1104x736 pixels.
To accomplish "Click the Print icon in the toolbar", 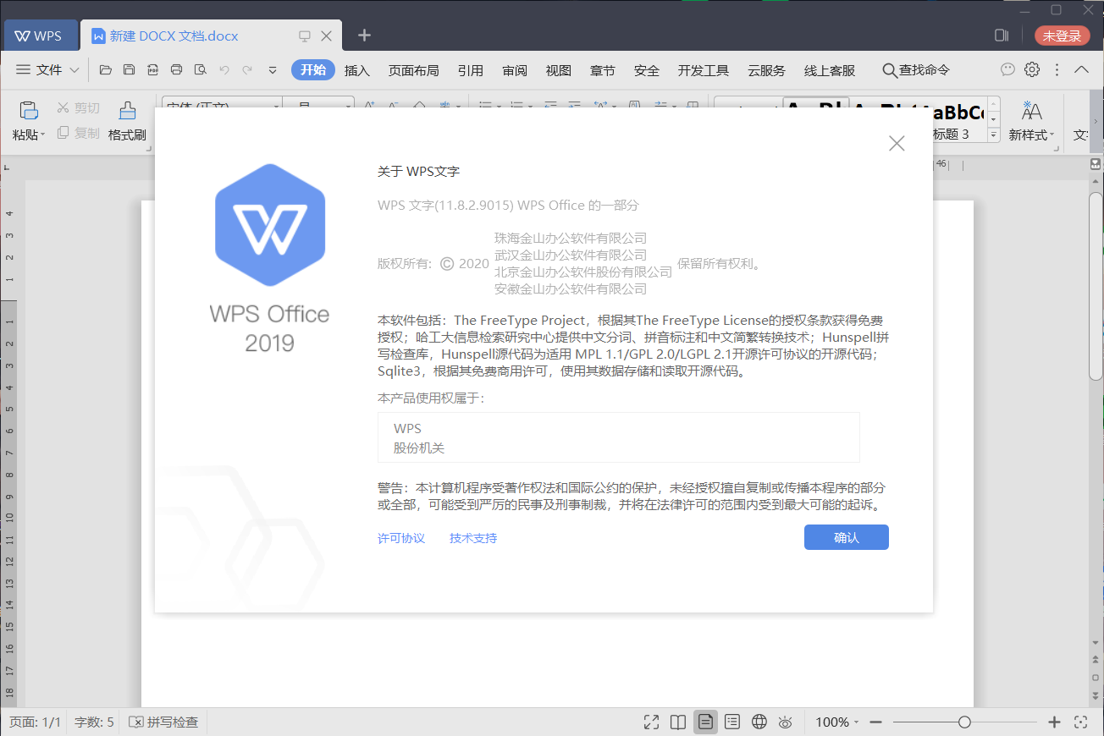I will pos(176,69).
